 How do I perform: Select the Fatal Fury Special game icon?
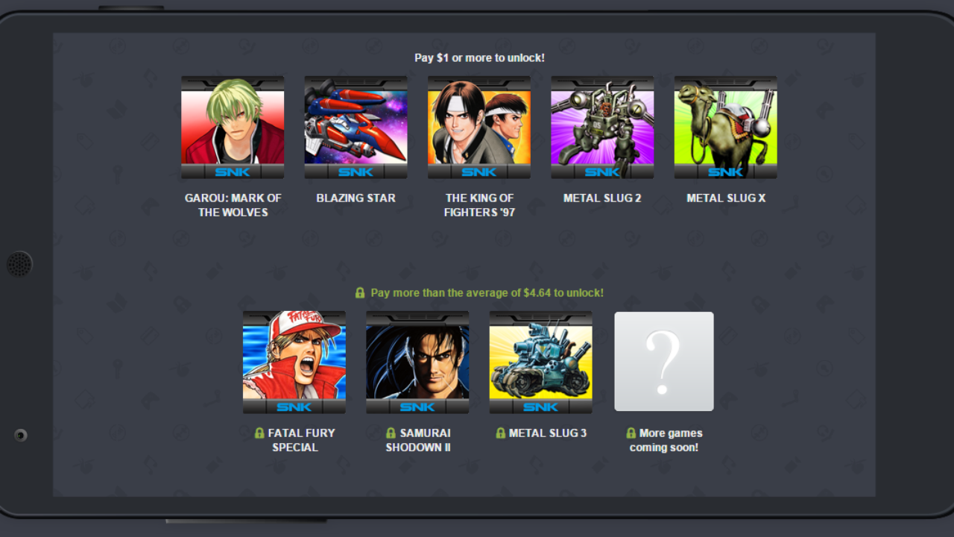294,362
